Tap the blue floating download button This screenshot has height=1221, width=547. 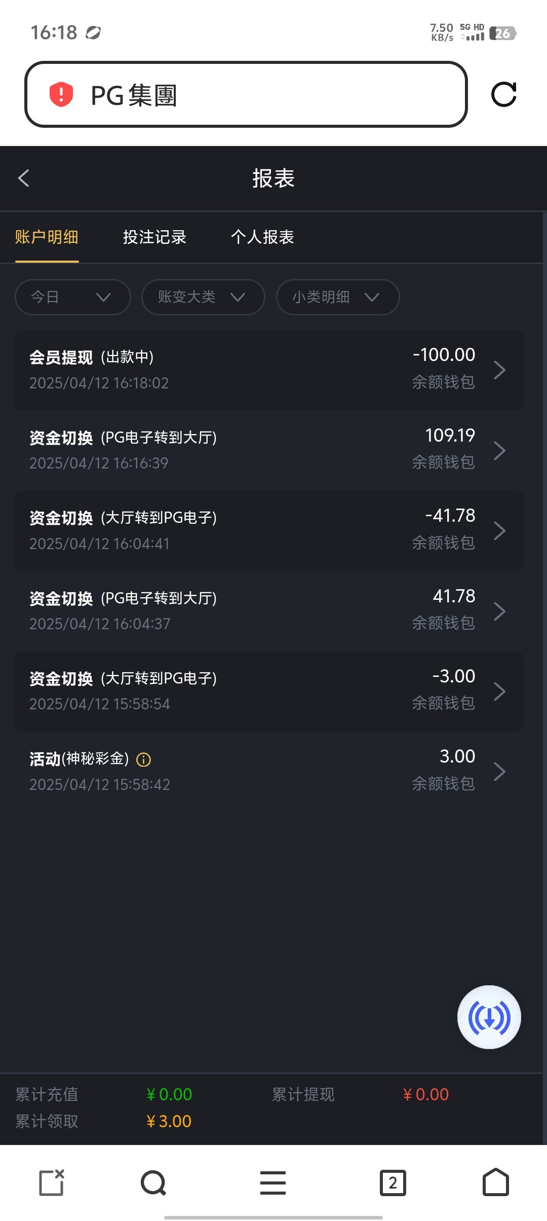pos(489,1017)
